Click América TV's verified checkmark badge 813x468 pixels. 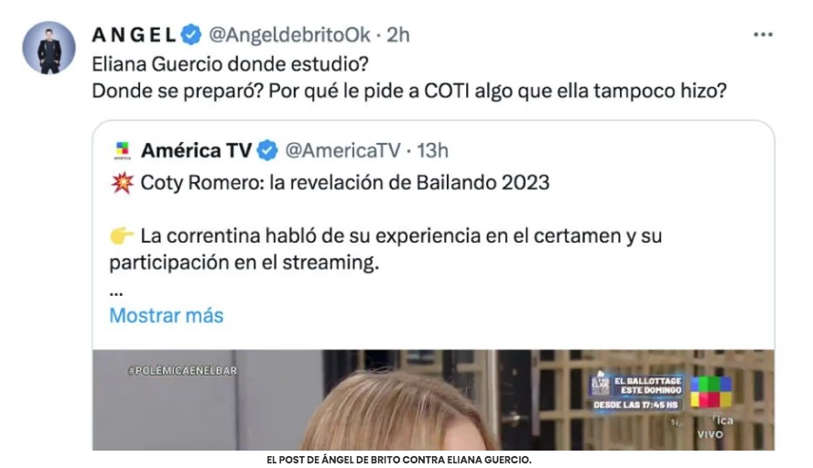[267, 150]
